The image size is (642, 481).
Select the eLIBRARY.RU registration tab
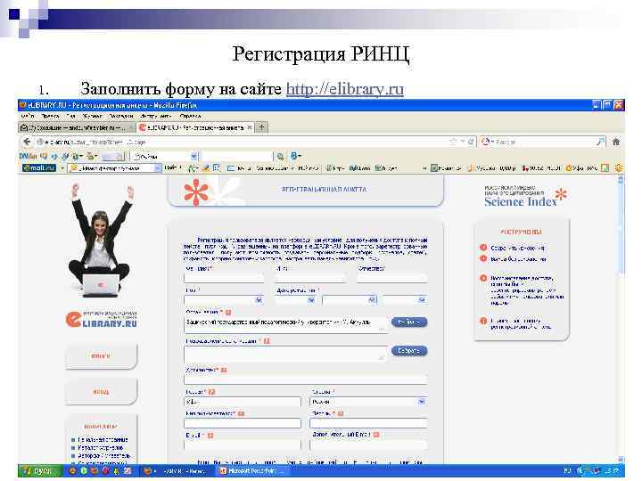(x=195, y=127)
